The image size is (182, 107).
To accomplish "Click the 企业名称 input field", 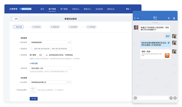I will [x=51, y=82].
